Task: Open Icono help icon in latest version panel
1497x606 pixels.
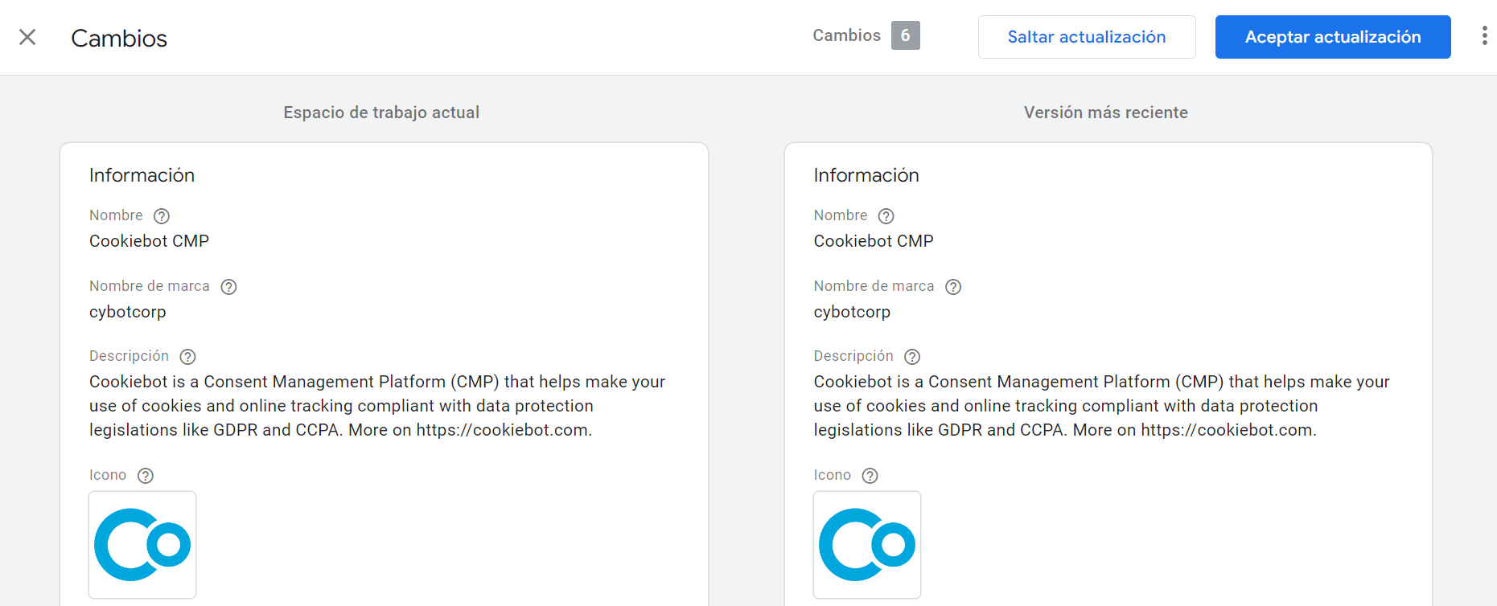Action: tap(870, 476)
